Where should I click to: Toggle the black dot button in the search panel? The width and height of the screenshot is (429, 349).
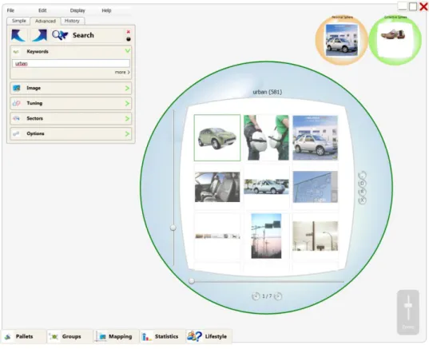tap(129, 39)
